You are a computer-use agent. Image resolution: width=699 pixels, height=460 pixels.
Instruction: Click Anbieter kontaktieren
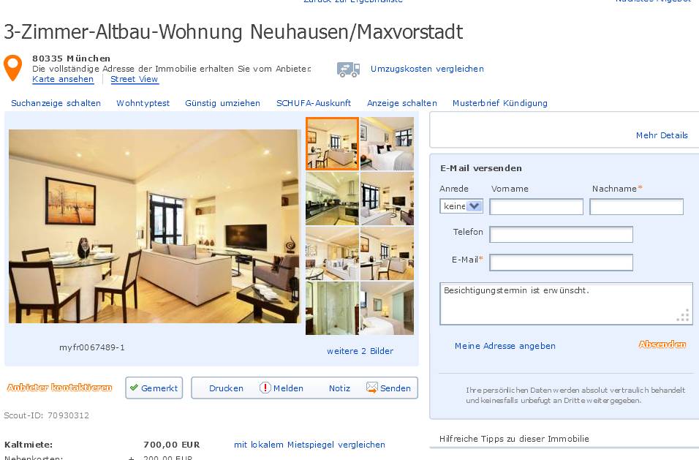tap(59, 388)
